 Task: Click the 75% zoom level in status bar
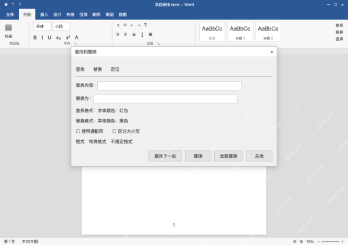[x=310, y=242]
